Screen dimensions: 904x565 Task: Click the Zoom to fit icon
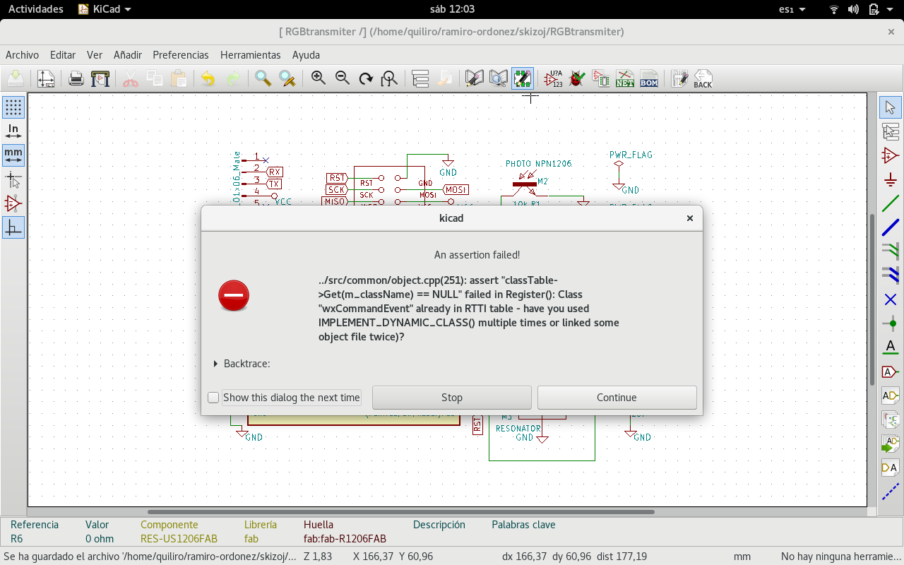tap(389, 78)
